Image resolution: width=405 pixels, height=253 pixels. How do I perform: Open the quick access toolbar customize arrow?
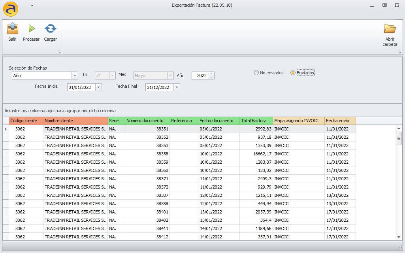tap(32, 5)
